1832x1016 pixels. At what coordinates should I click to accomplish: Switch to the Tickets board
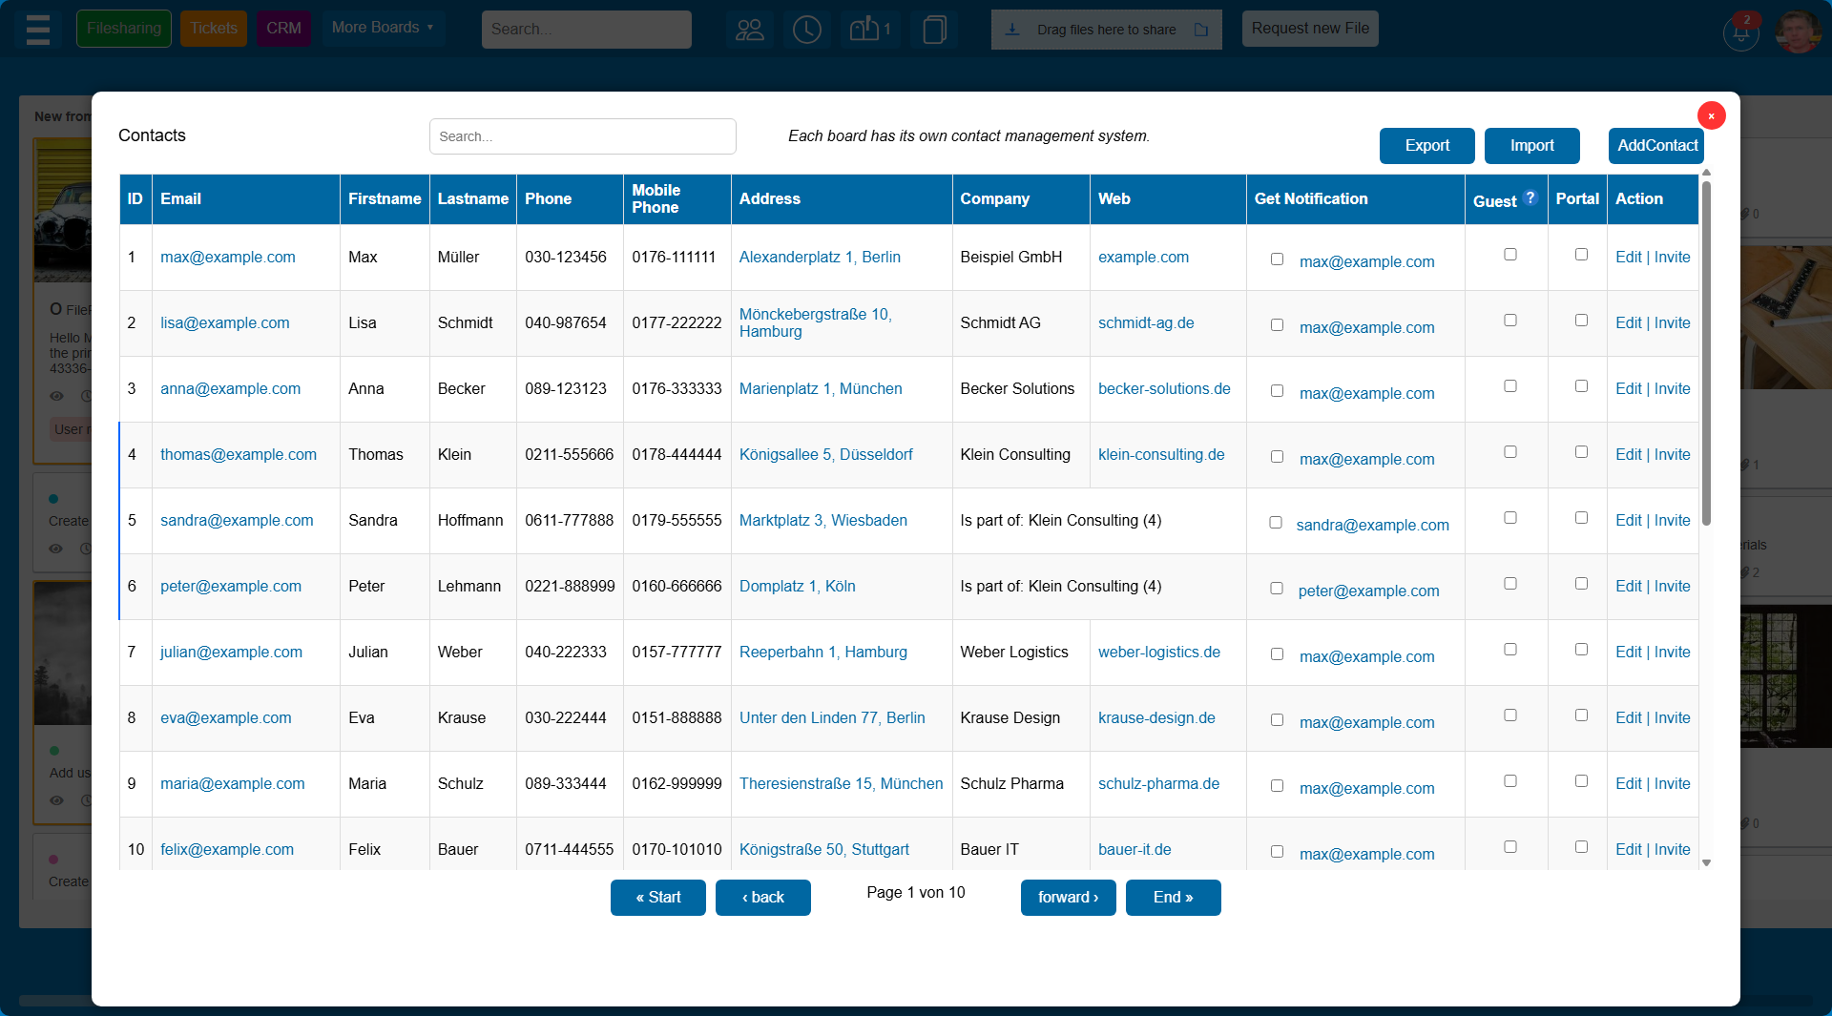213,28
